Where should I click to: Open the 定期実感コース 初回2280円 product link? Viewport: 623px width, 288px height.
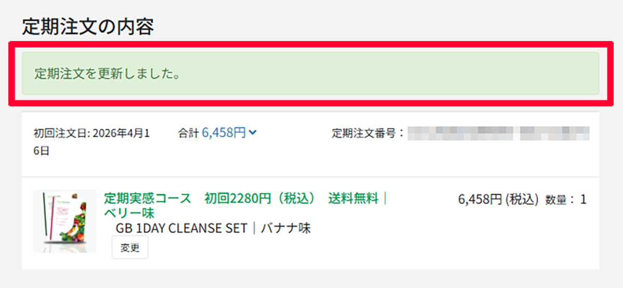[246, 205]
